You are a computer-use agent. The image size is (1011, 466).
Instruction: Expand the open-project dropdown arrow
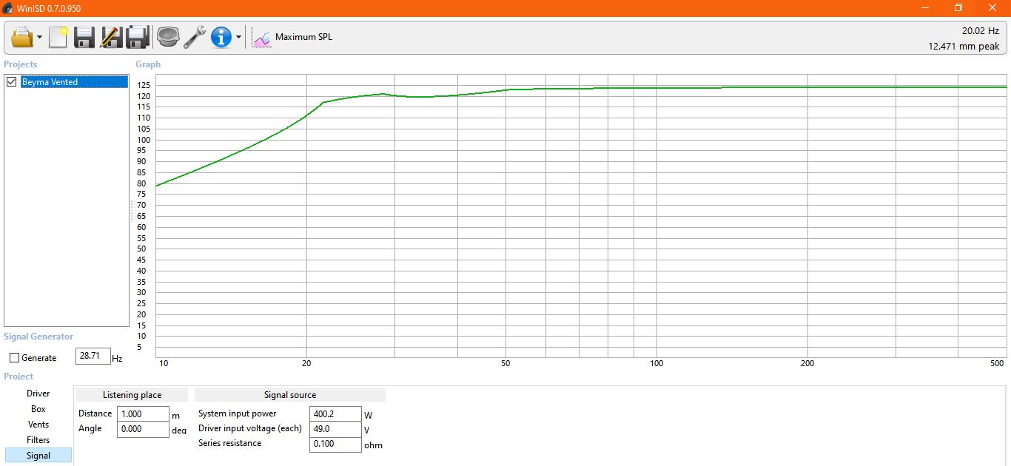39,37
